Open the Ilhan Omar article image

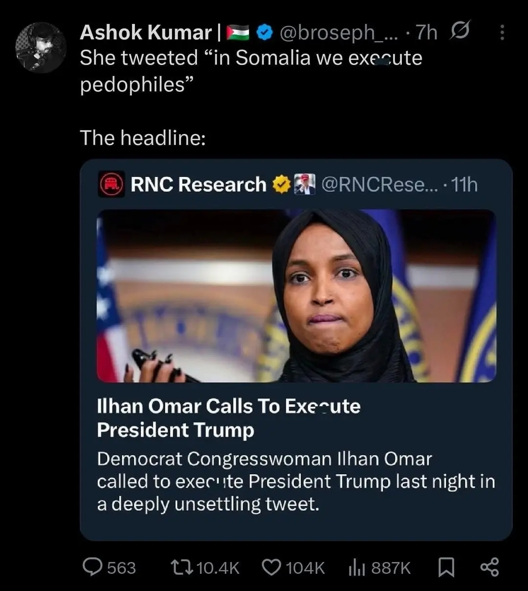click(x=296, y=296)
